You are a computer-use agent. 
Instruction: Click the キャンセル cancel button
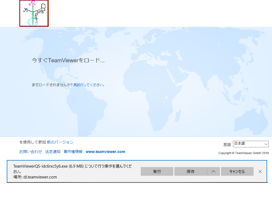[x=237, y=171]
